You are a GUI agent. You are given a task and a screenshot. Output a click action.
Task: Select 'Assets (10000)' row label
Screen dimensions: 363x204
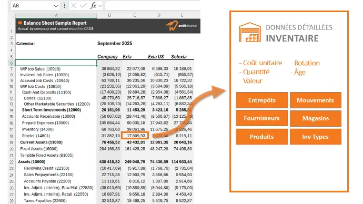pyautogui.click(x=32, y=161)
